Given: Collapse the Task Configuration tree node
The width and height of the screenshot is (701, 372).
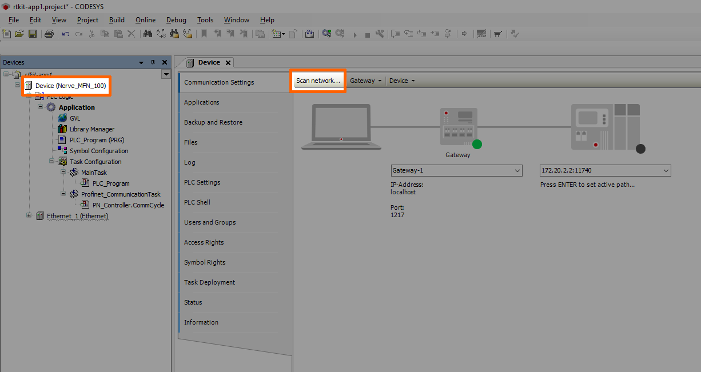Looking at the screenshot, I should 52,162.
